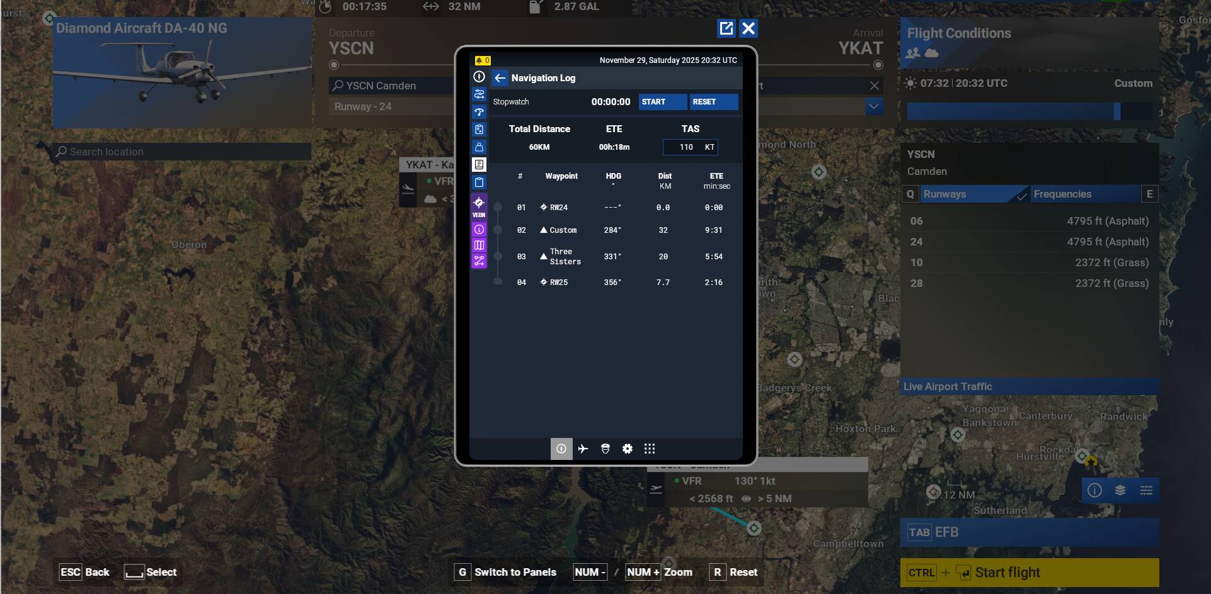Open EFB settings gear in bottom bar
Screen dimensions: 1211x594
[628, 449]
